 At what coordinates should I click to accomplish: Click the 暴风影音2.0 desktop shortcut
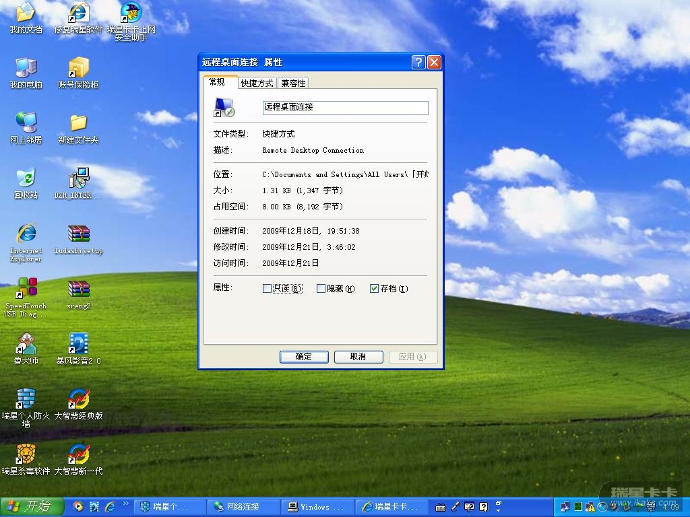point(78,344)
